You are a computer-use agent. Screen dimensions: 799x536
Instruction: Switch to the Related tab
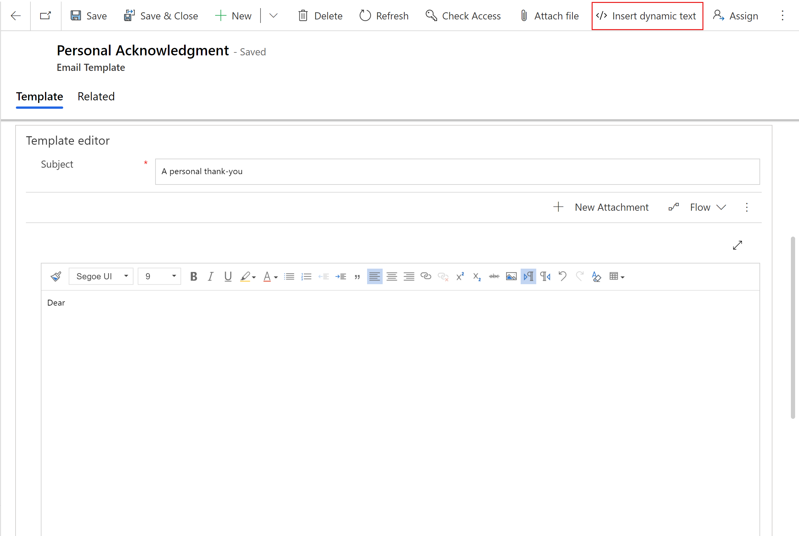coord(96,96)
